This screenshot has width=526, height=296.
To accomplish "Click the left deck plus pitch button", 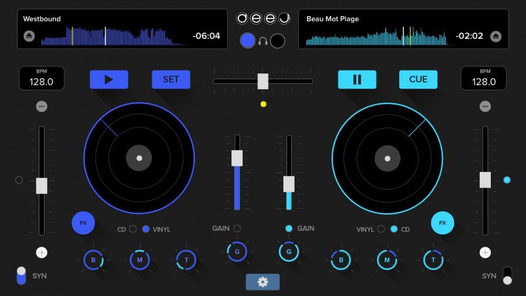I will pos(42,253).
